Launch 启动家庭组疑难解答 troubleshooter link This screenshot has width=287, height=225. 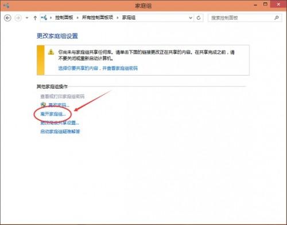click(x=60, y=132)
